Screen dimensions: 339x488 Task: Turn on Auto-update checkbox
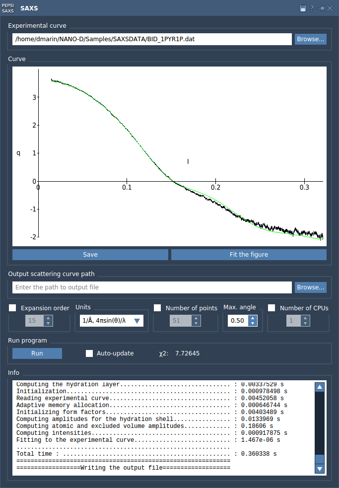pyautogui.click(x=89, y=353)
